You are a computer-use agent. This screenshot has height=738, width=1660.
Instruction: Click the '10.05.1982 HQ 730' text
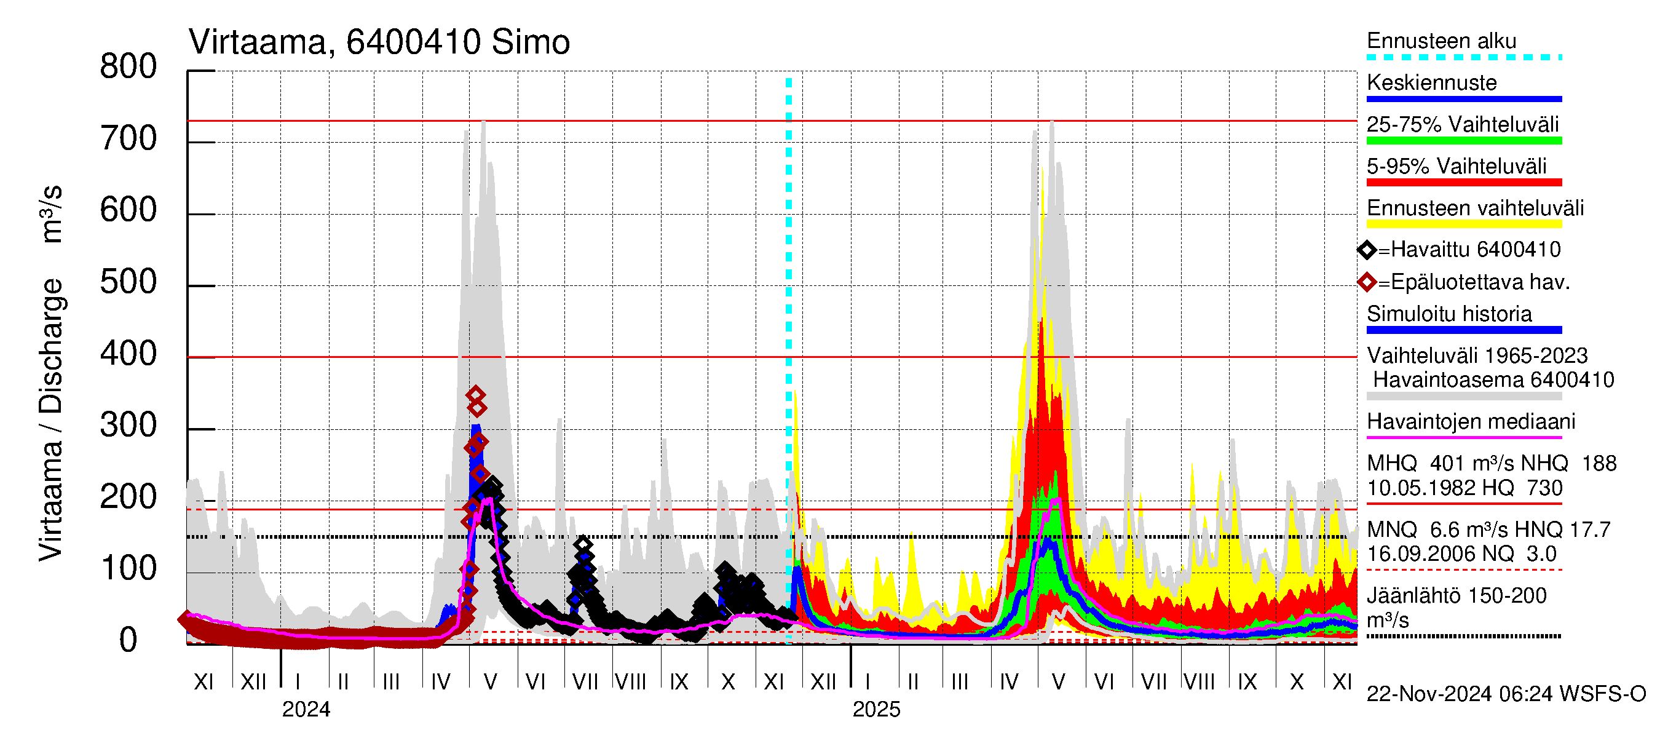click(1464, 488)
